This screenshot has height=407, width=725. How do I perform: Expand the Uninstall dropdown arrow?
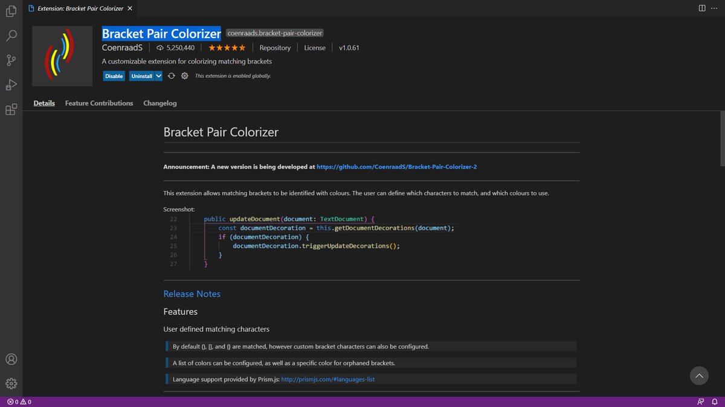(159, 76)
